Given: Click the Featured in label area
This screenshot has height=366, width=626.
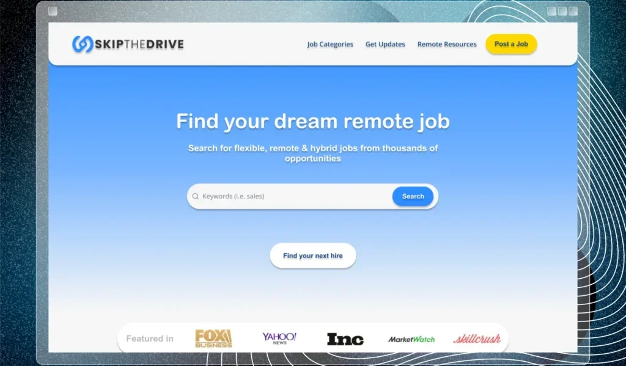Looking at the screenshot, I should [150, 338].
